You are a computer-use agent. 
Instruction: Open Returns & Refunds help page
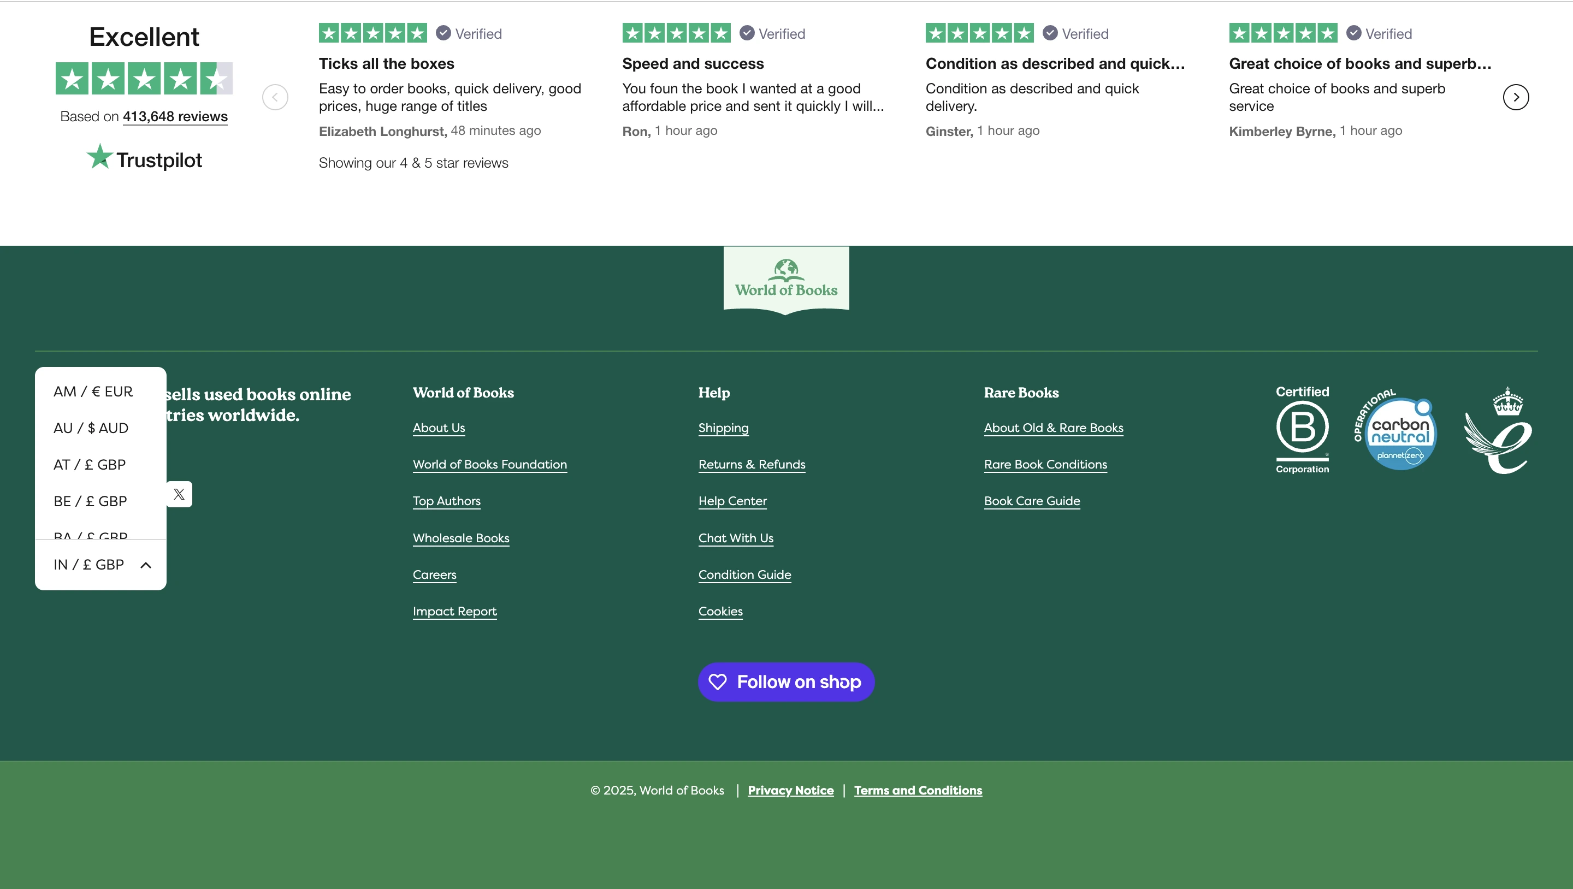coord(751,464)
